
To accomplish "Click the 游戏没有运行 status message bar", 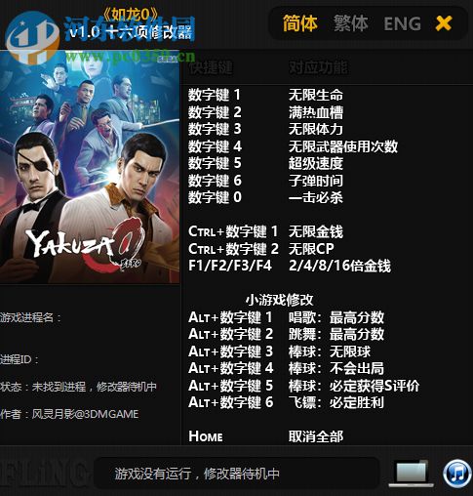I will click(x=236, y=474).
